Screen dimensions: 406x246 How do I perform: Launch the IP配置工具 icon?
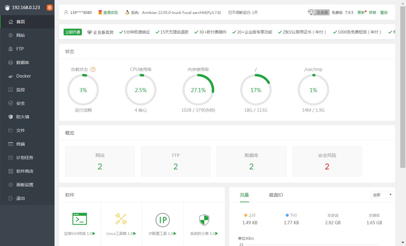pyautogui.click(x=163, y=220)
